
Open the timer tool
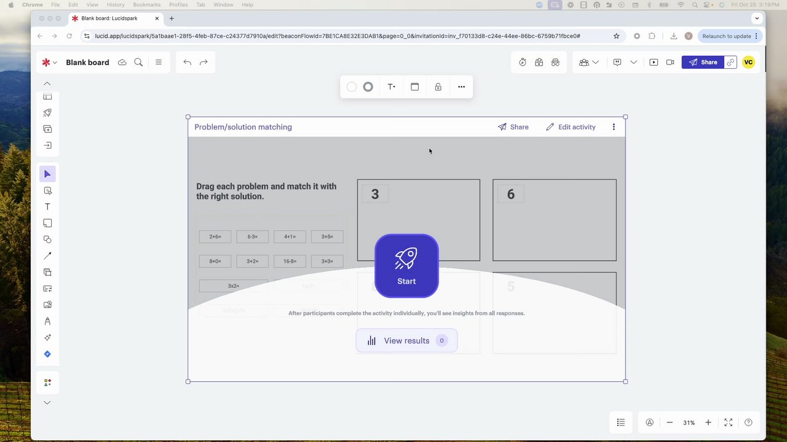click(x=523, y=62)
